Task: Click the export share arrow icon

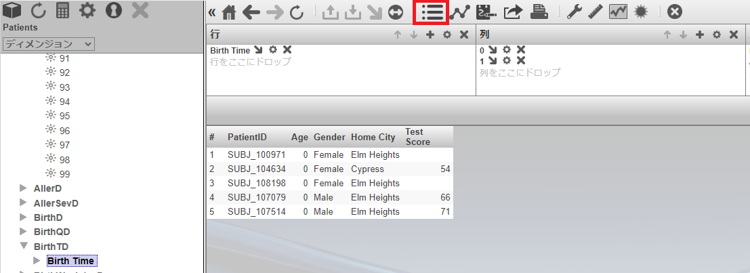Action: click(x=513, y=12)
